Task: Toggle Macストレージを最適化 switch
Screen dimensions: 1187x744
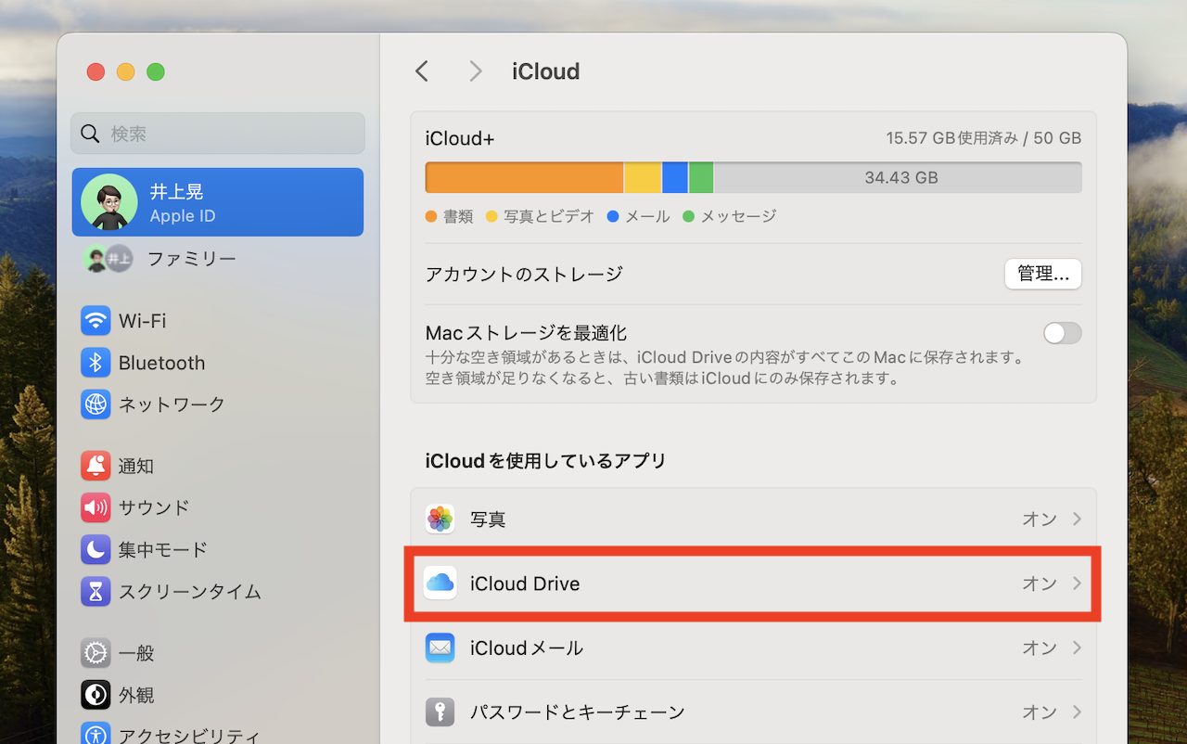Action: point(1062,333)
